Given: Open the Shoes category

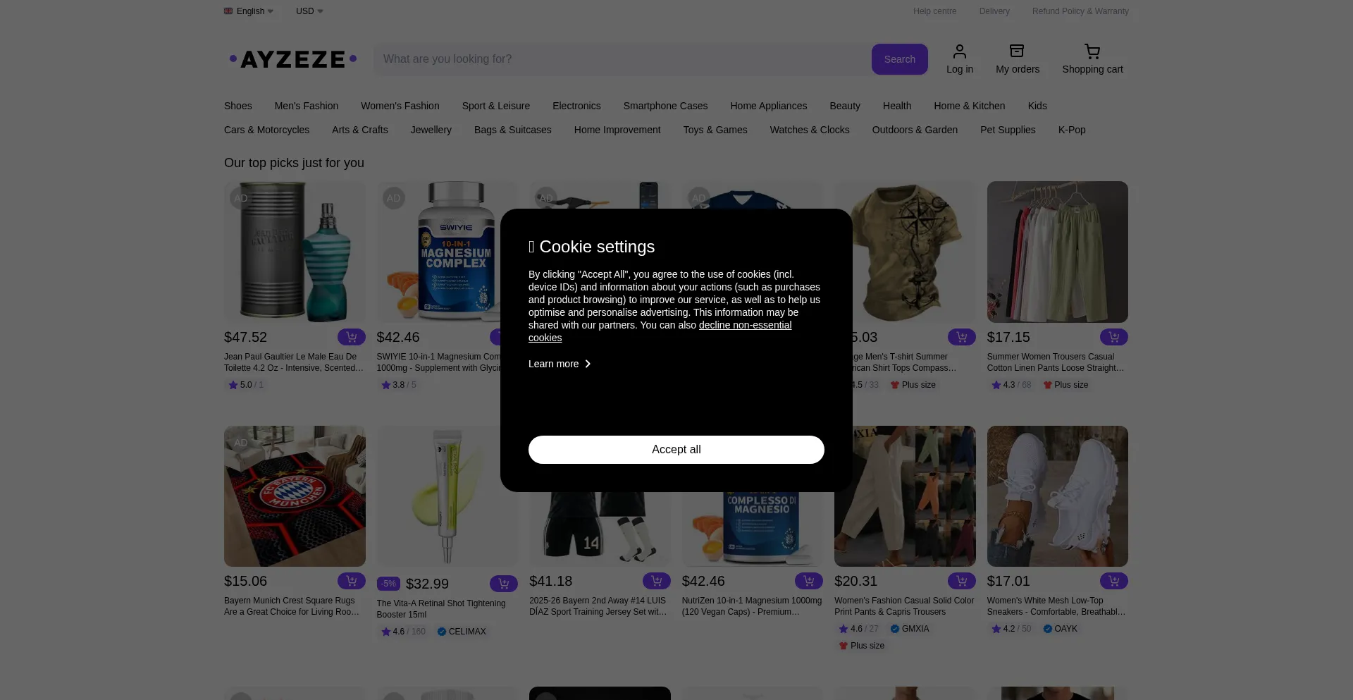Looking at the screenshot, I should click(238, 106).
